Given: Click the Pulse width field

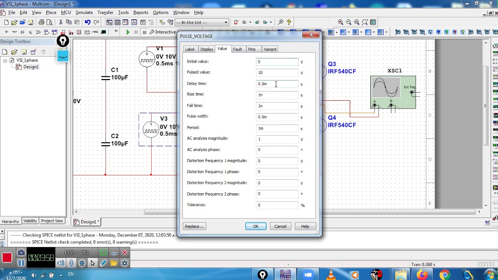Looking at the screenshot, I should [277, 117].
